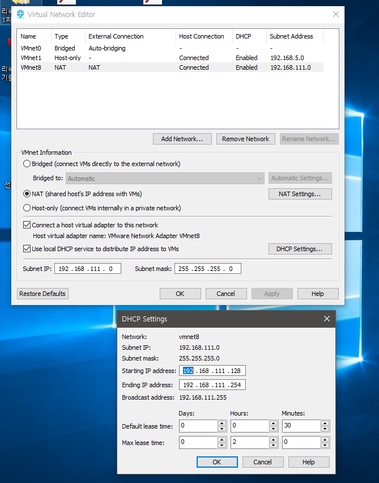379x483 pixels.
Task: Increase Default lease time Days value
Action: click(x=222, y=423)
